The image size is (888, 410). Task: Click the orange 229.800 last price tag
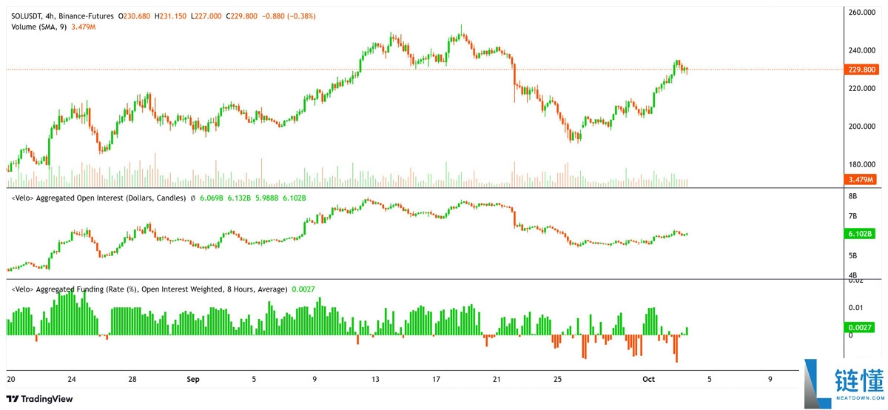861,70
